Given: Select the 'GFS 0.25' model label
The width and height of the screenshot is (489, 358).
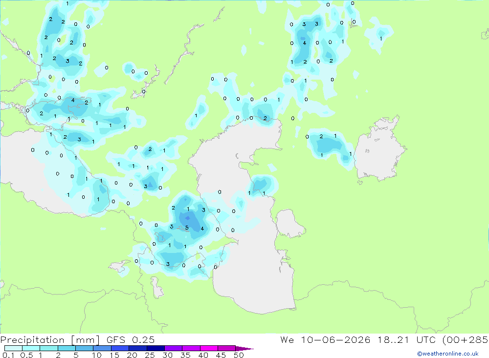Looking at the screenshot, I should 131,339.
